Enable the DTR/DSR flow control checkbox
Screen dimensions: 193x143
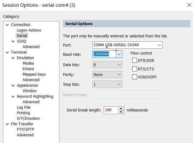click(x=135, y=60)
